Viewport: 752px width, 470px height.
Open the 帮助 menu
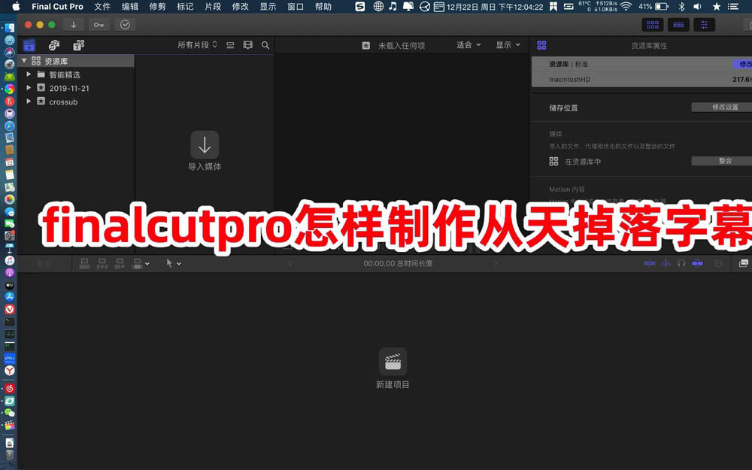(x=323, y=6)
